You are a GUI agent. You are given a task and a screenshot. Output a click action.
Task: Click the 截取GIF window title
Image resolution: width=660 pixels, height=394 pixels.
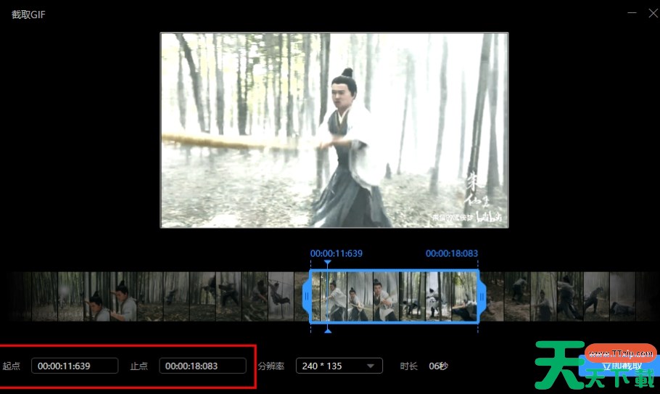[x=28, y=15]
